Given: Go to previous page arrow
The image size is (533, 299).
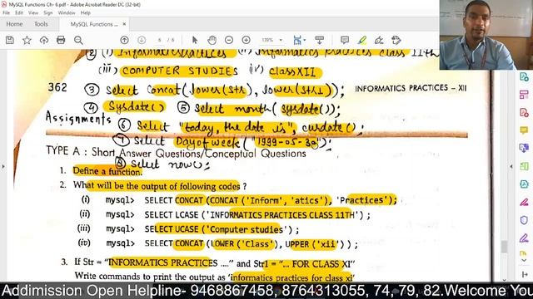Looking at the screenshot, I should pyautogui.click(x=124, y=41).
